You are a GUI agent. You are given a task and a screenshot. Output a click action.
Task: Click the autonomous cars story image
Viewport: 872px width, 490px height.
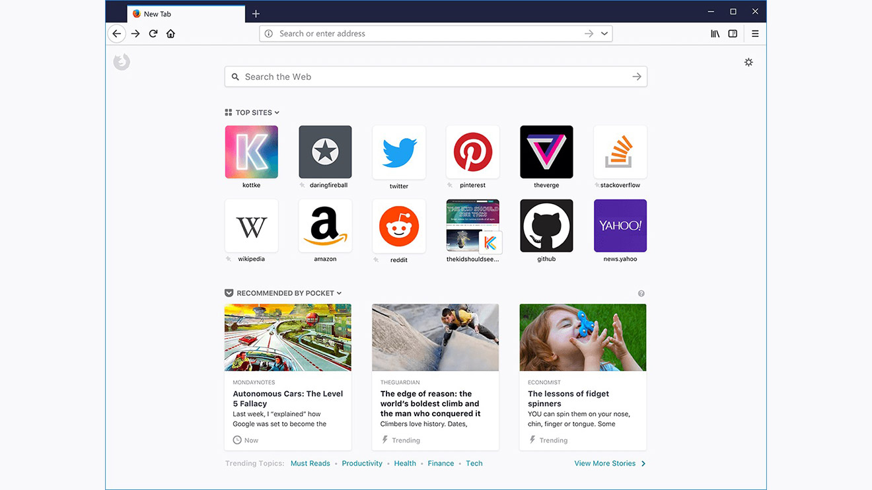pos(288,337)
